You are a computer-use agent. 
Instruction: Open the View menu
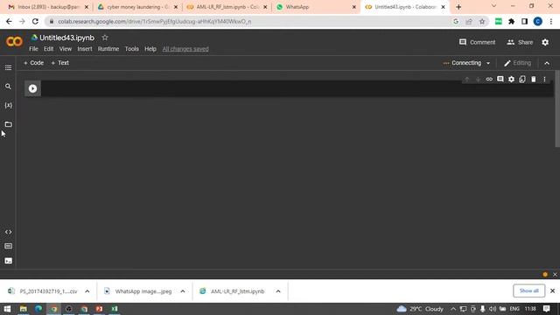[66, 49]
